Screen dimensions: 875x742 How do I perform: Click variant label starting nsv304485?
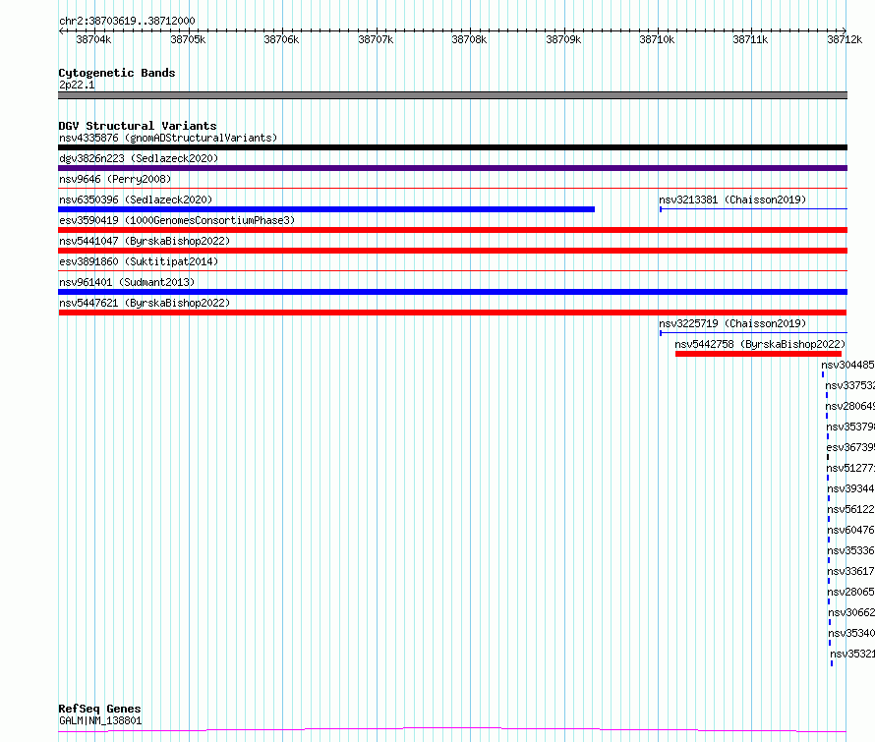[x=847, y=365]
